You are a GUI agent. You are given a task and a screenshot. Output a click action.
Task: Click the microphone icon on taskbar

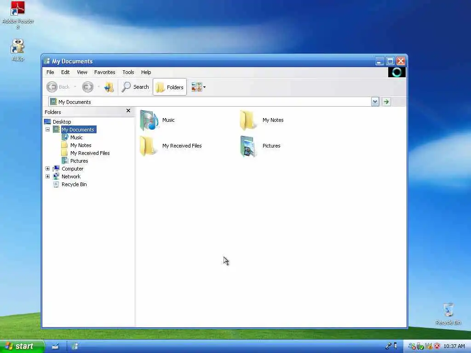click(x=388, y=346)
